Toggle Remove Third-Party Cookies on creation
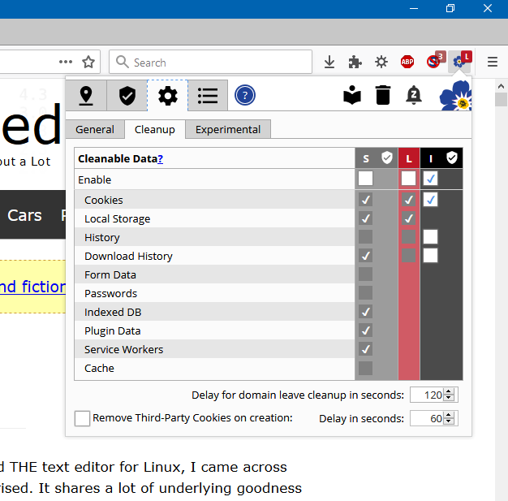The width and height of the screenshot is (508, 501). 82,418
